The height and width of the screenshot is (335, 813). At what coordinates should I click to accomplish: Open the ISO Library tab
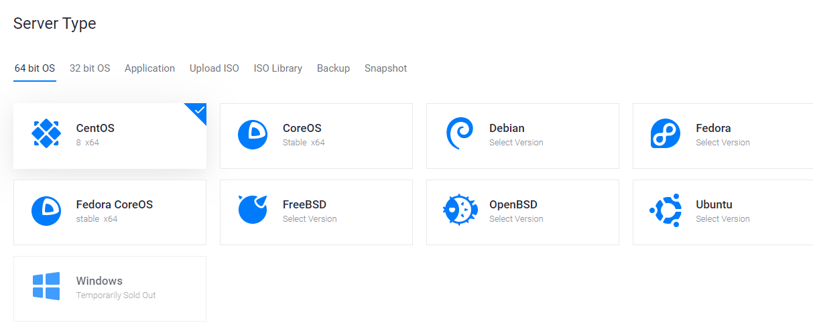click(x=278, y=68)
